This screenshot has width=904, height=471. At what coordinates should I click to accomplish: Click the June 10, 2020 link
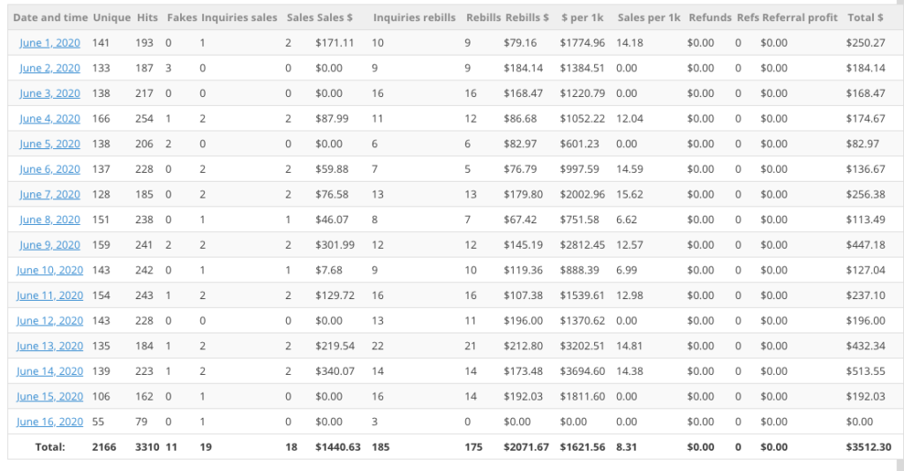[x=49, y=270]
